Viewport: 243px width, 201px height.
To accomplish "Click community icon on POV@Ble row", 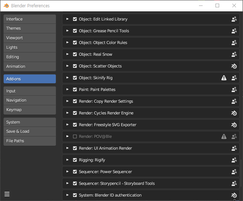I will pos(234,136).
